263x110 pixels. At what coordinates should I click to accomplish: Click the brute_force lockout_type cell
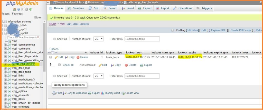pos(112,57)
